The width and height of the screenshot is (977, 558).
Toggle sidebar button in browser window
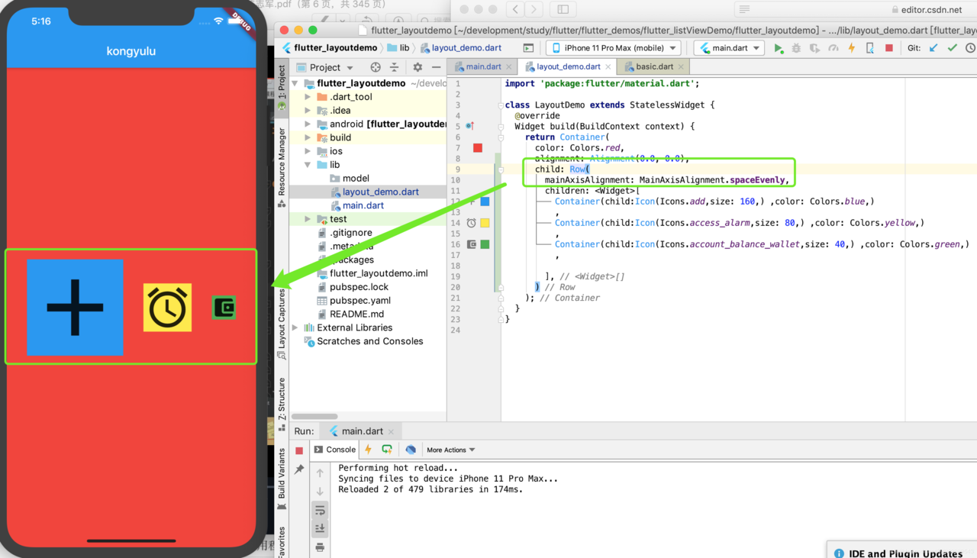(x=563, y=9)
